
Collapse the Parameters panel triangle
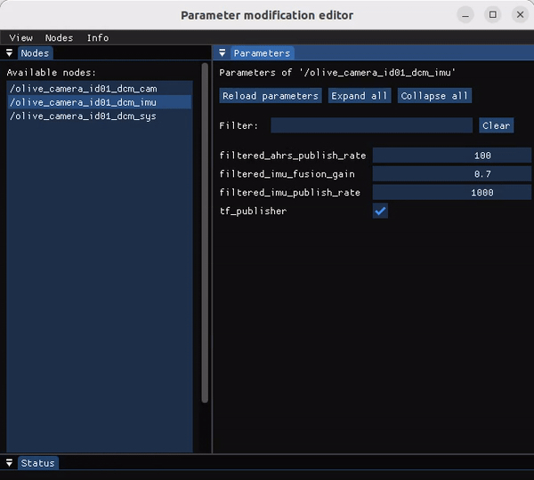click(222, 53)
